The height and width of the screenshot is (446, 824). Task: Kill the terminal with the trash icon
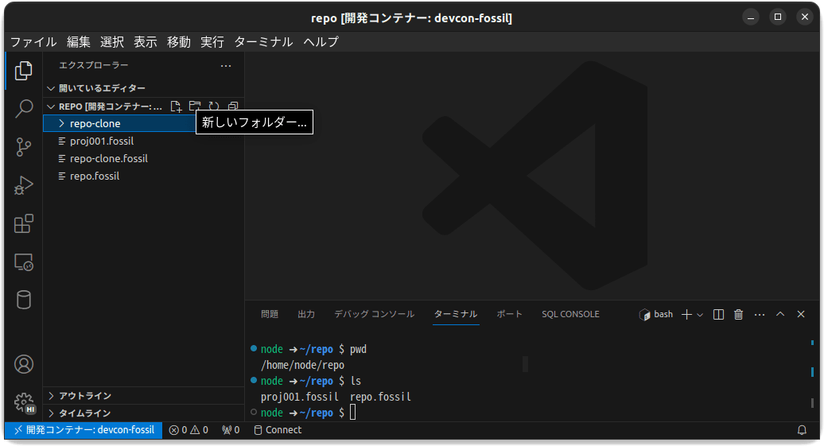coord(738,314)
